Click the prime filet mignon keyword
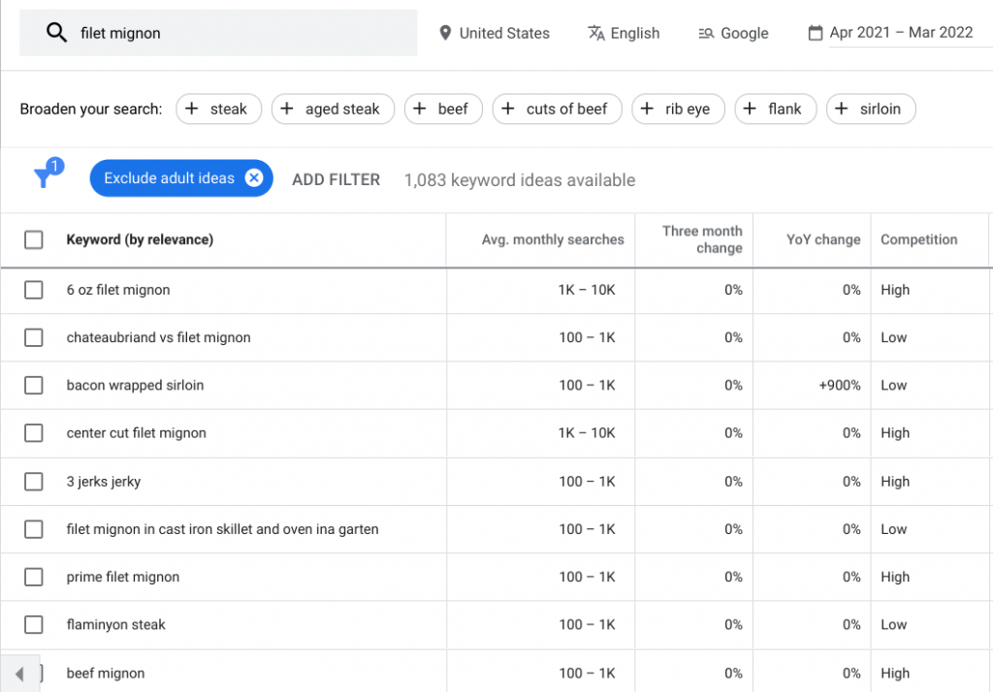This screenshot has height=692, width=993. tap(123, 577)
